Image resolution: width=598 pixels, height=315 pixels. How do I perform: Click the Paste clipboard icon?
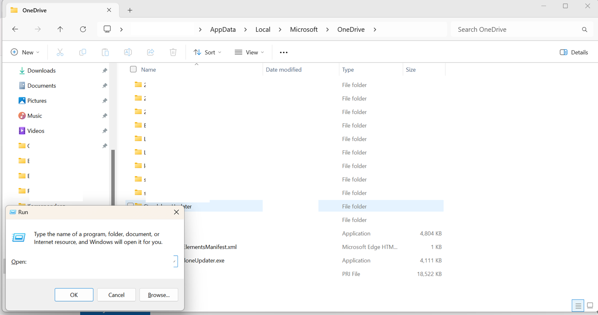(105, 52)
